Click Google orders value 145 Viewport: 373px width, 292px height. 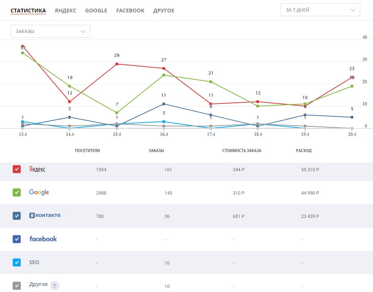168,193
